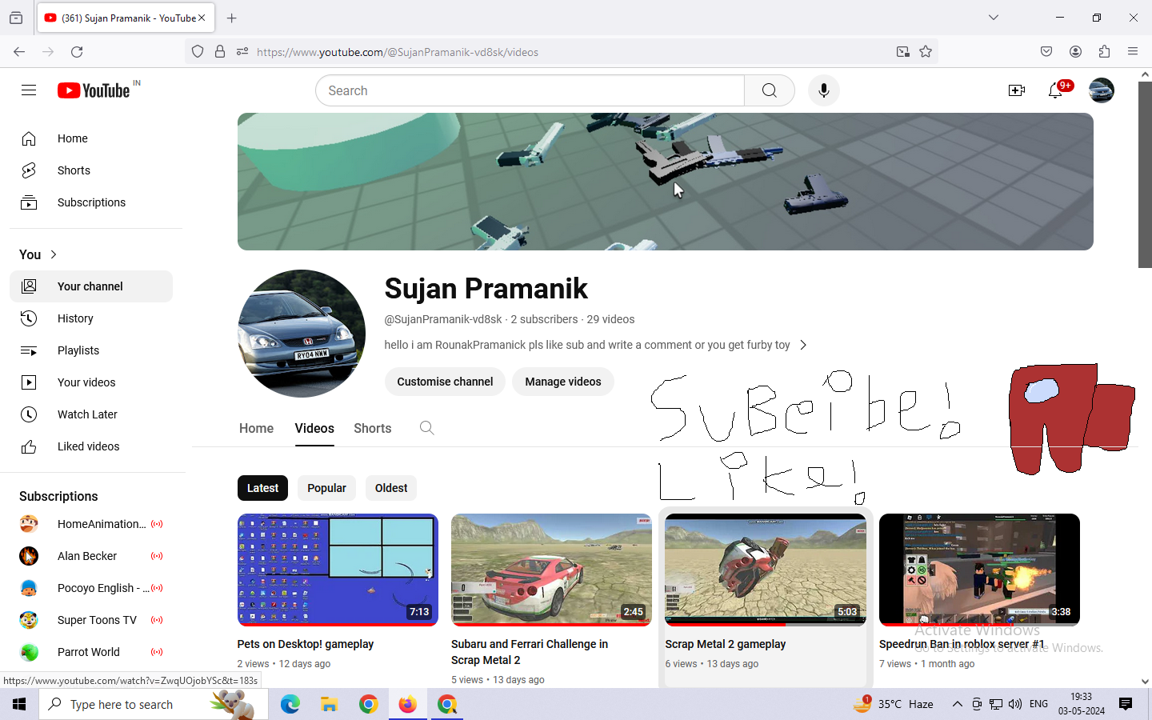Open HomeAnimation subscription
This screenshot has width=1152, height=720.
[x=91, y=524]
